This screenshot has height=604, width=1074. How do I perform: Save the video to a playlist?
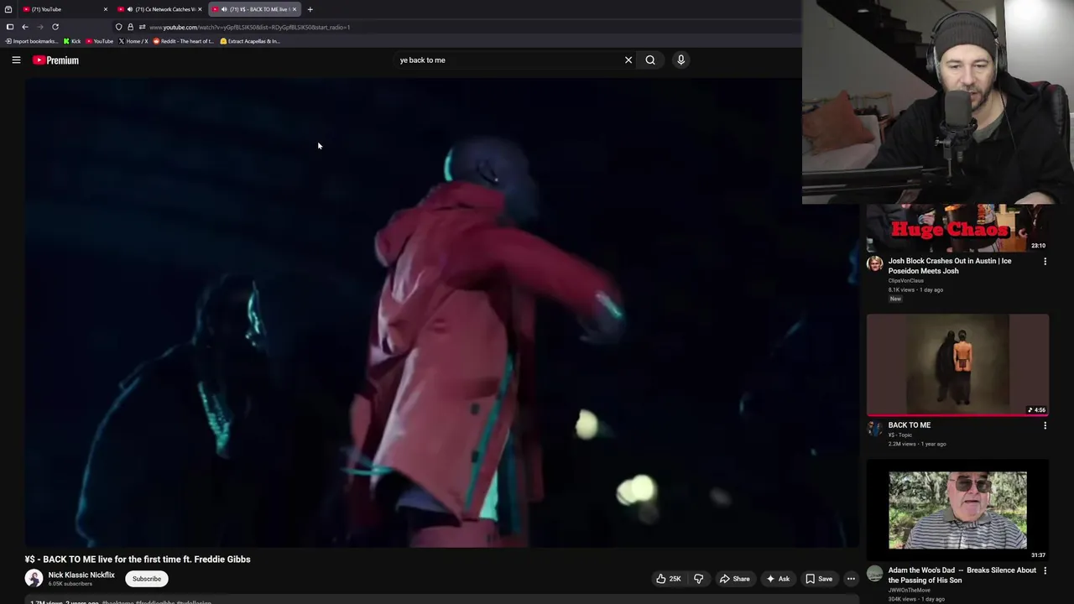tap(818, 579)
